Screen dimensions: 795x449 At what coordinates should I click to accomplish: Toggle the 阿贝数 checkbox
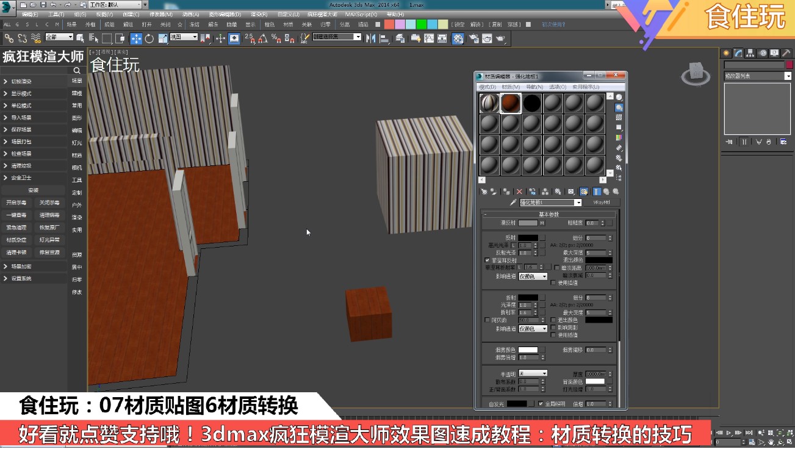pos(487,320)
